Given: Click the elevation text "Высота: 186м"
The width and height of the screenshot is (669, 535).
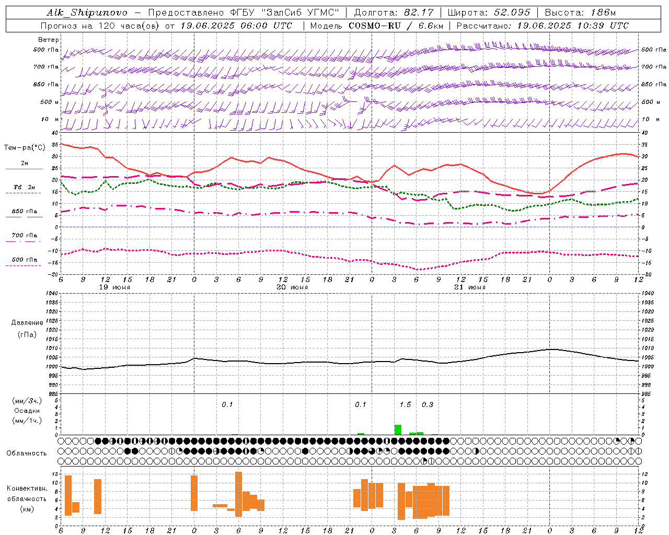Looking at the screenshot, I should pyautogui.click(x=581, y=13).
